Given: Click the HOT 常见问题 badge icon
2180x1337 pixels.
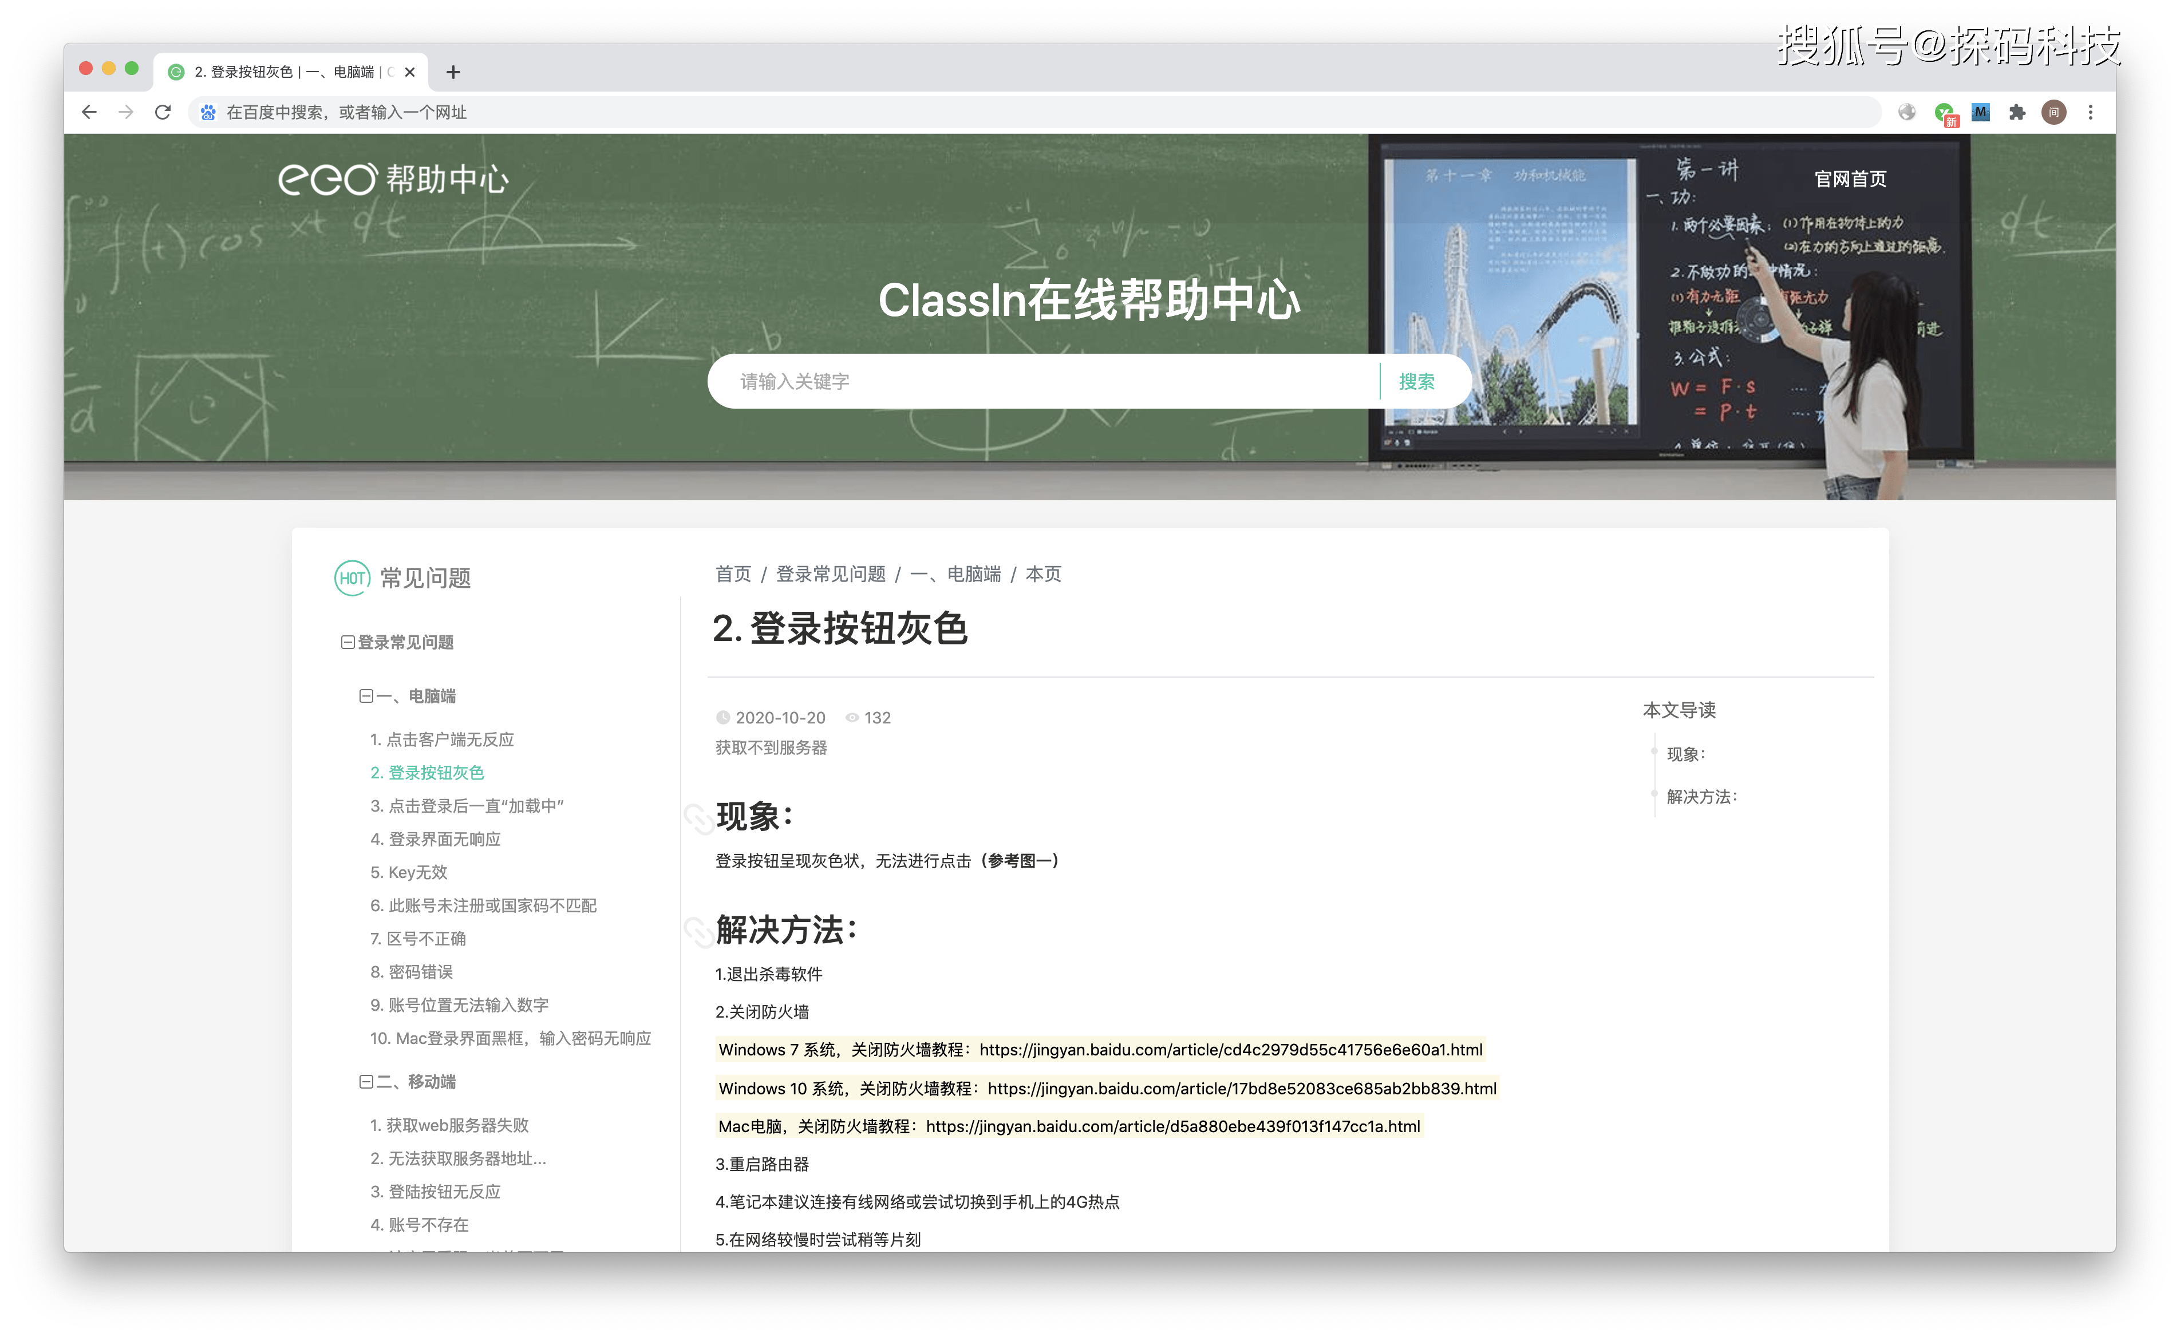Looking at the screenshot, I should (x=352, y=578).
